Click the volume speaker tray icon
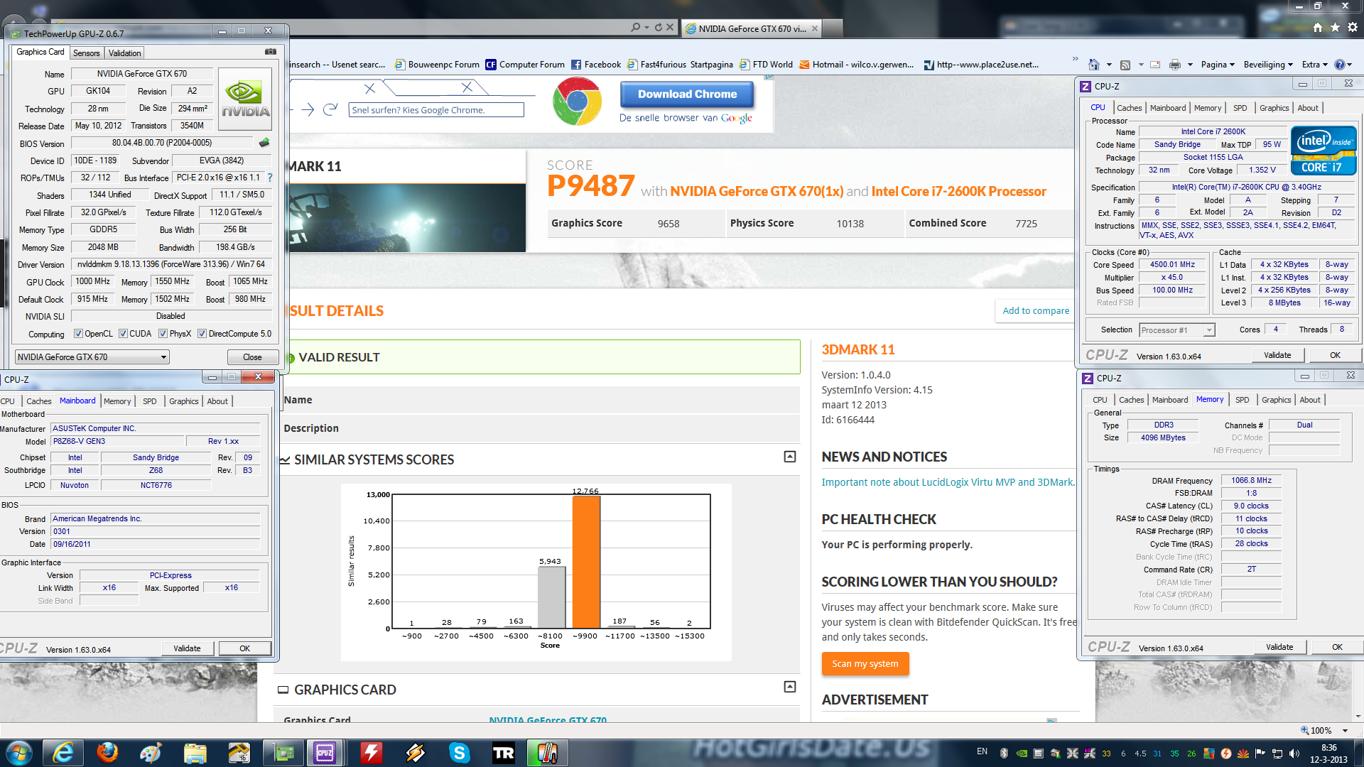 pos(1294,754)
